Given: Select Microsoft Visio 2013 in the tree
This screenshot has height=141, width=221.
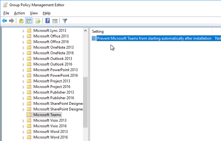Looking at the screenshot, I should (50, 120).
